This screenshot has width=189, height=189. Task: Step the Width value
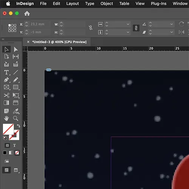(61, 24)
